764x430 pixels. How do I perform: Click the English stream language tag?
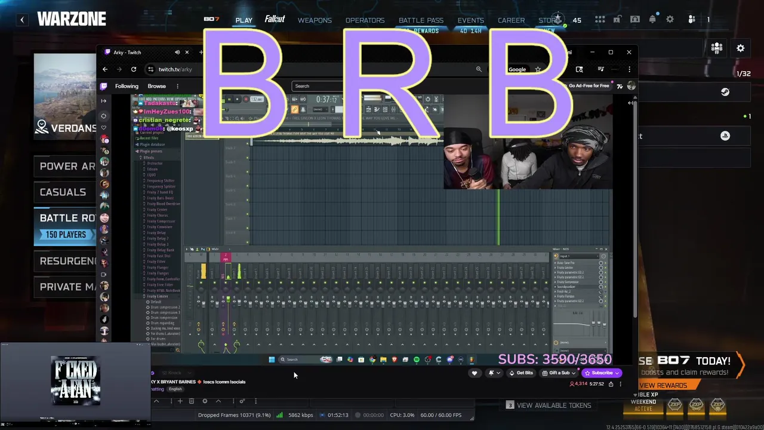pos(175,389)
